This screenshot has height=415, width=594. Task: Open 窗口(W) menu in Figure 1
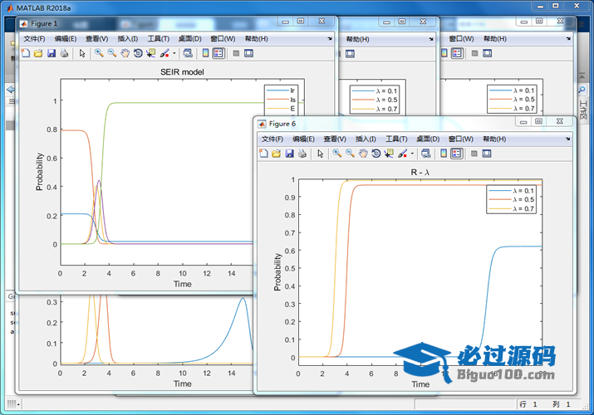click(x=223, y=38)
